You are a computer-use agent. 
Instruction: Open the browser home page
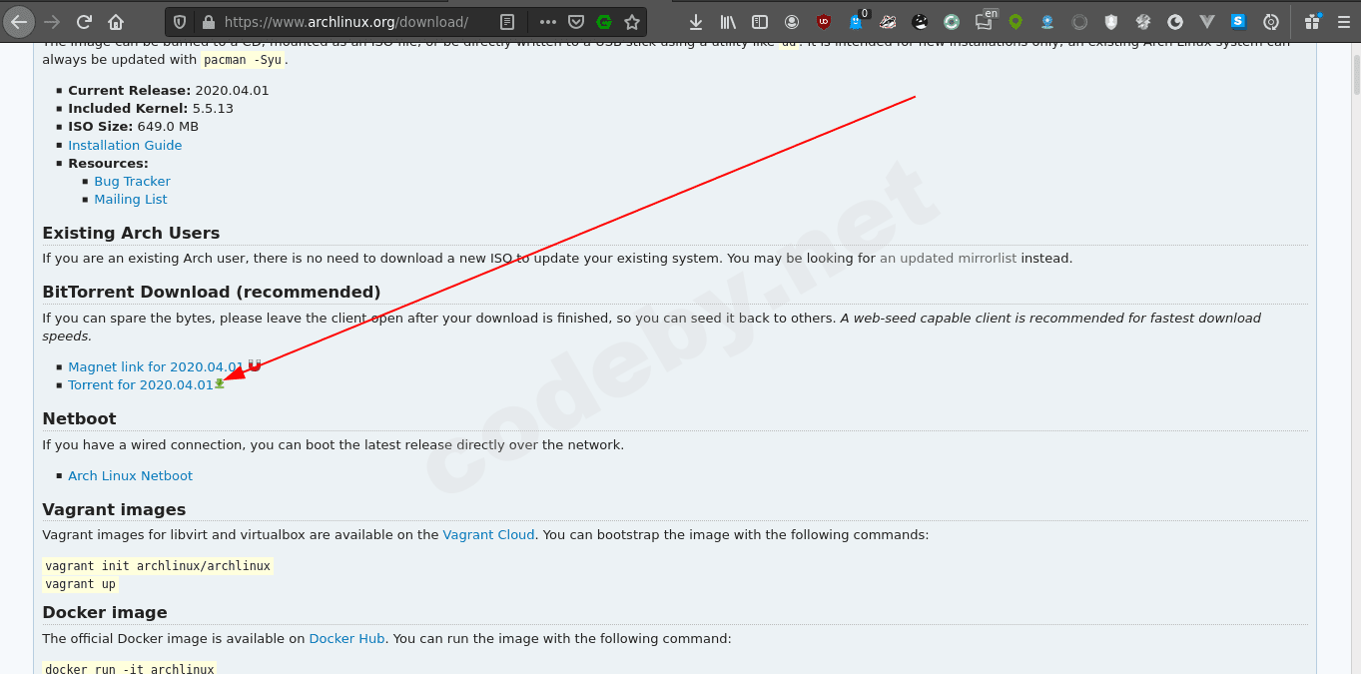click(116, 21)
